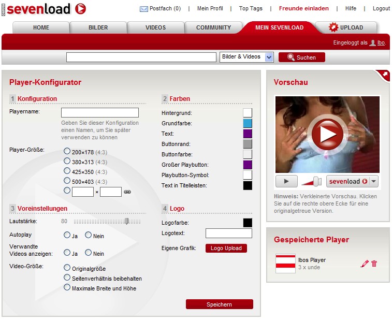Click the link chain icon for custom size
This screenshot has width=392, height=321.
pyautogui.click(x=127, y=192)
